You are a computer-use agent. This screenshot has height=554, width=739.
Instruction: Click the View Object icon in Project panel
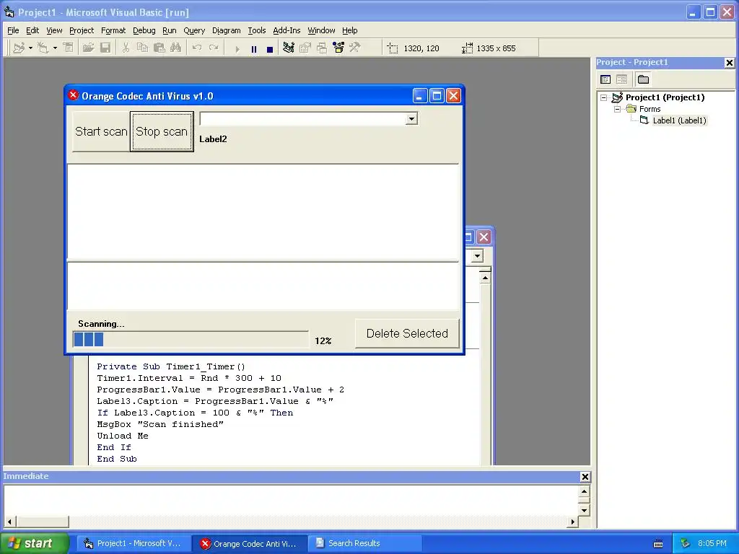(x=621, y=79)
